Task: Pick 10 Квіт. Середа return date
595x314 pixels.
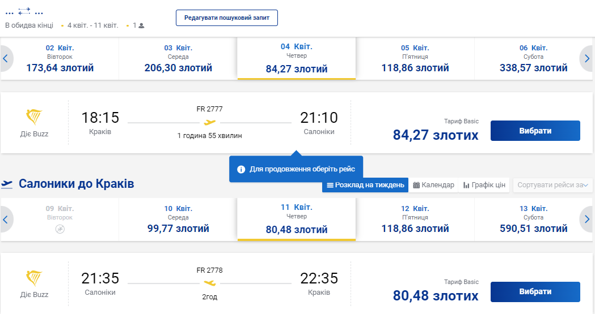Action: click(x=178, y=219)
